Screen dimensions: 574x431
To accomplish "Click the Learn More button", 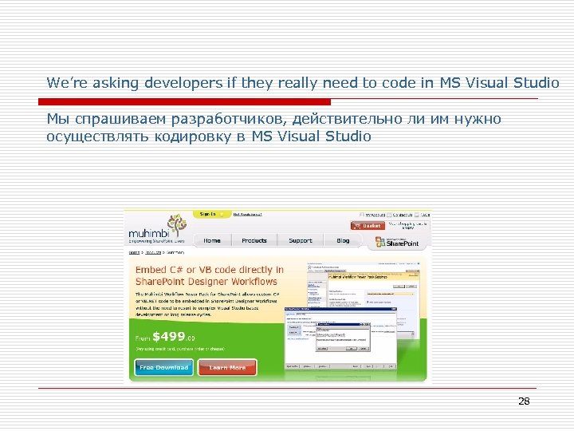I will pyautogui.click(x=227, y=367).
